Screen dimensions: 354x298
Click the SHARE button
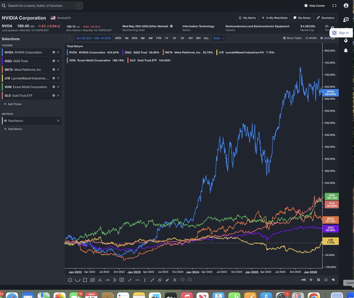pos(311,38)
